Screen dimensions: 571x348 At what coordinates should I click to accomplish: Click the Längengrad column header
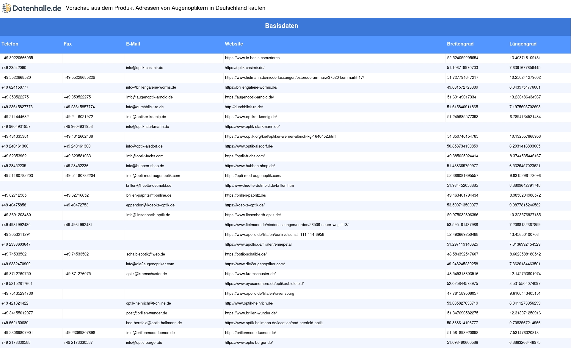tap(523, 44)
